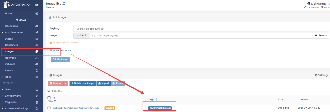Open the Remove button dropdown arrow
Screen dimensions: 330x112
[66, 83]
